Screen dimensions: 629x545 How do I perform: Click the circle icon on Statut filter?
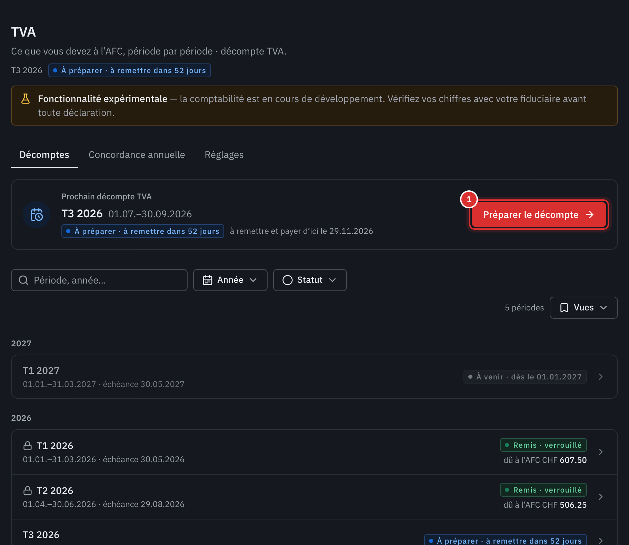click(x=288, y=280)
